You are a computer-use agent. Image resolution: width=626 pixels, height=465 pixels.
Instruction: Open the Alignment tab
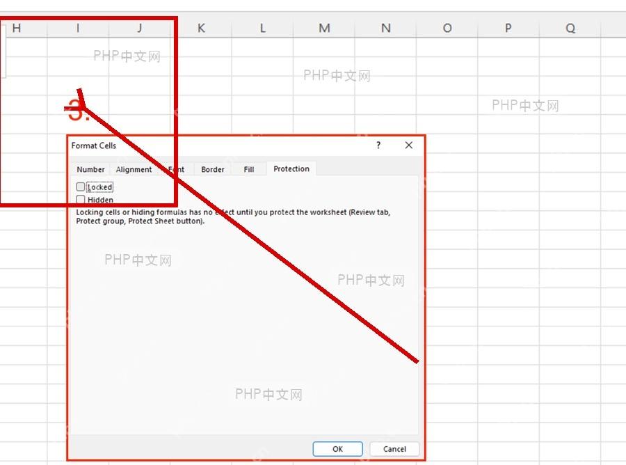pyautogui.click(x=134, y=169)
